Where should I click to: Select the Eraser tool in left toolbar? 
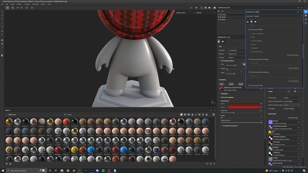point(2,15)
